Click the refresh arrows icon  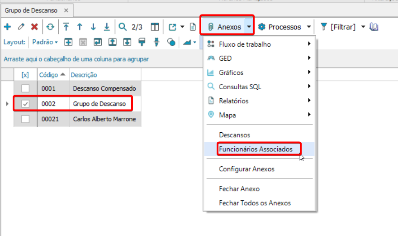50,27
